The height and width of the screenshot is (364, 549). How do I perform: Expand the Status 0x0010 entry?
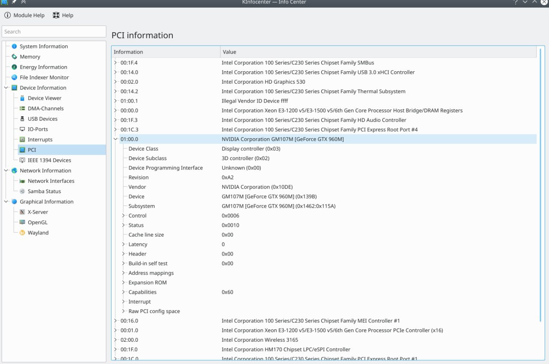124,225
